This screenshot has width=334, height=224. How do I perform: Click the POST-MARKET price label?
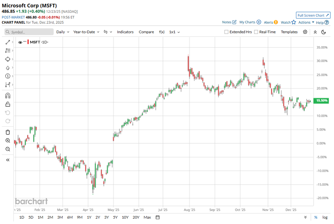13,17
